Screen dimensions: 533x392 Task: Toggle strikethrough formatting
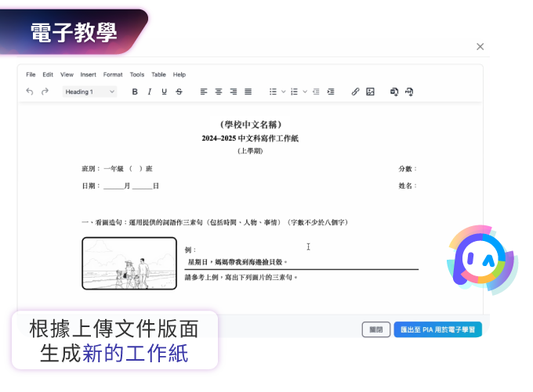179,92
